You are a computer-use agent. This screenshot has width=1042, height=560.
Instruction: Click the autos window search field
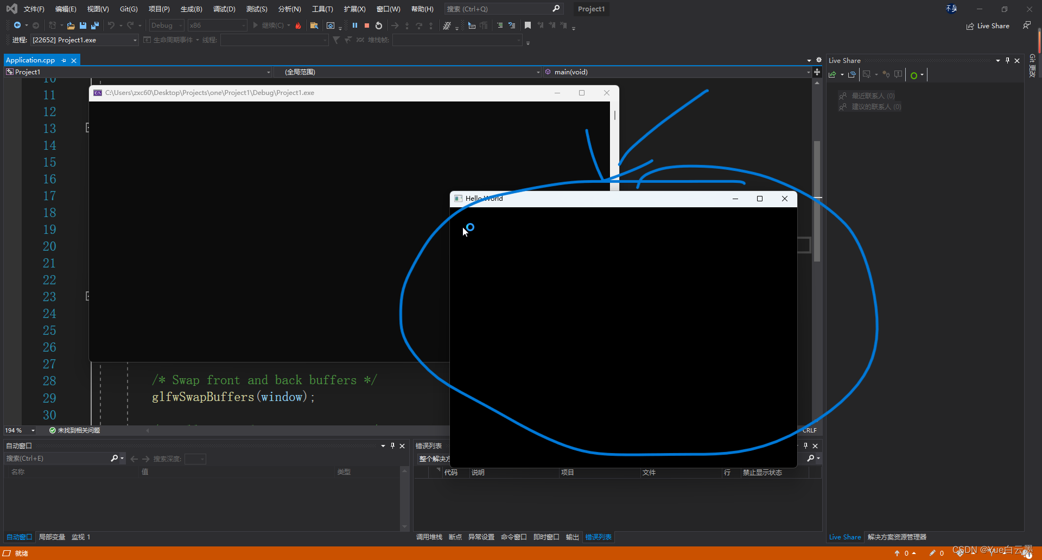65,459
